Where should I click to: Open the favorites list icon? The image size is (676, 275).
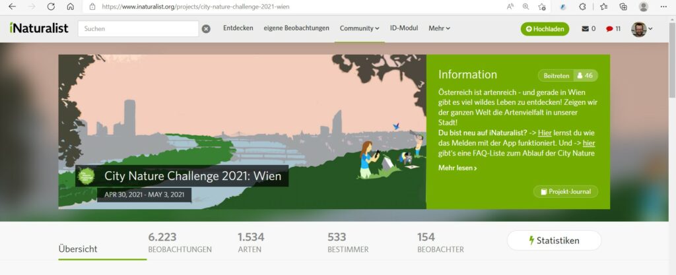(604, 7)
